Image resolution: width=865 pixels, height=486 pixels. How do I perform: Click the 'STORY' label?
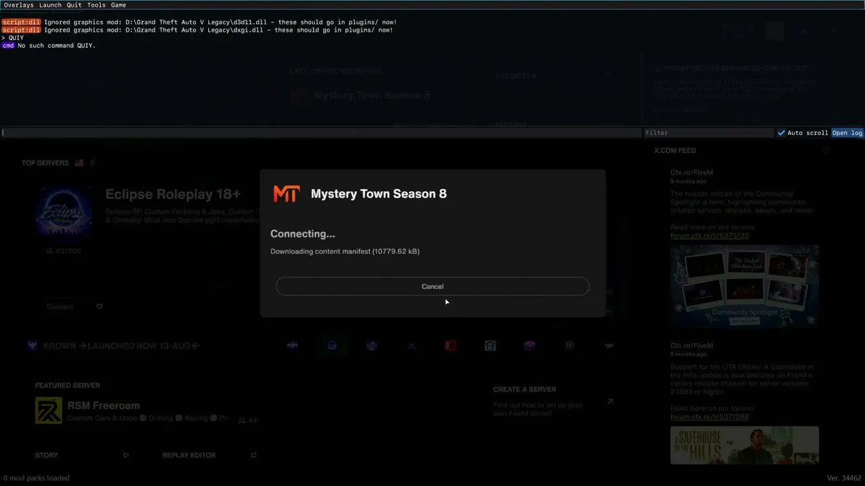click(x=47, y=455)
